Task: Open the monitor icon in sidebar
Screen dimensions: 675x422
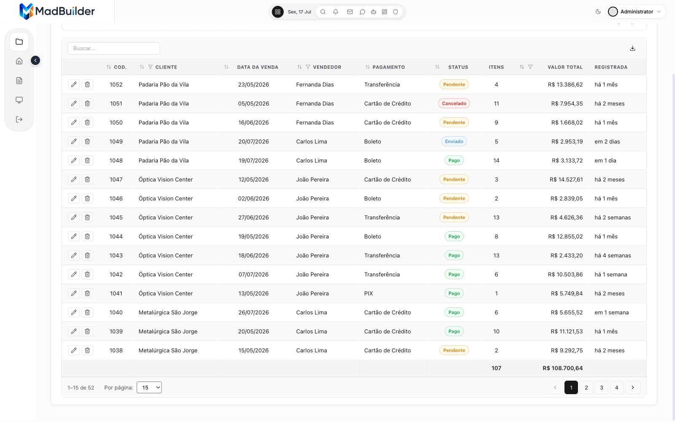Action: 19,100
